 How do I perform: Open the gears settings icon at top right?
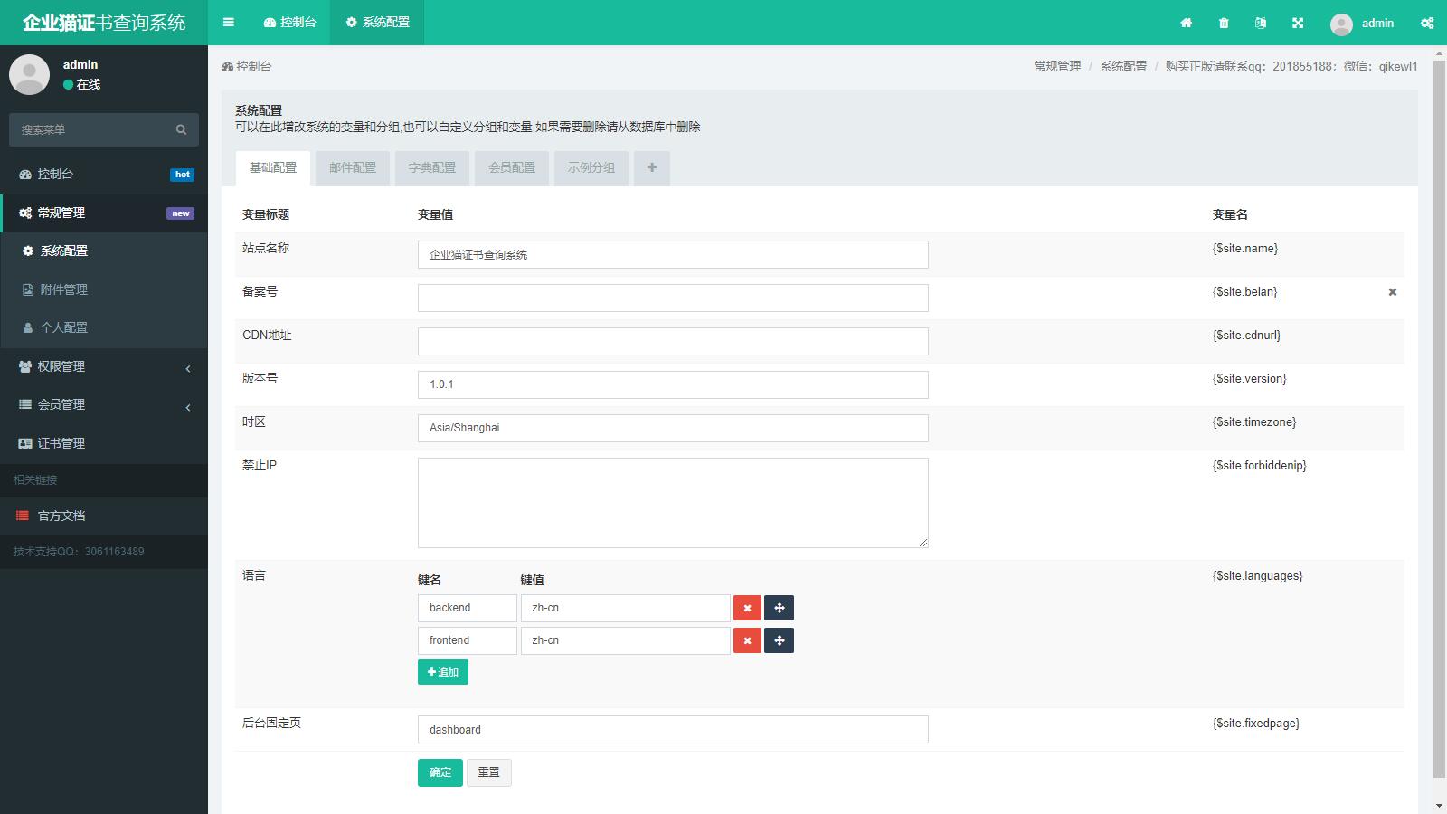coord(1427,23)
